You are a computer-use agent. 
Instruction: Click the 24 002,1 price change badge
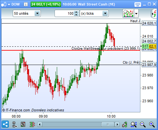pos(46,4)
